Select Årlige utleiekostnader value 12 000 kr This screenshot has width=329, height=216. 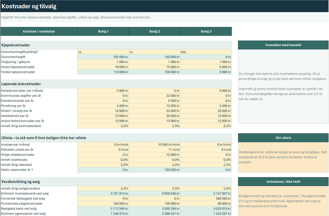[155, 155]
